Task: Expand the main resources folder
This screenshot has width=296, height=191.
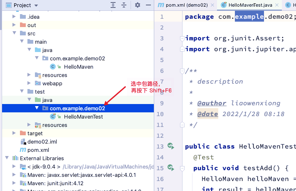Action: (x=29, y=75)
